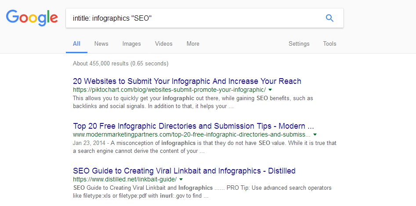Open the Videos tab
Image resolution: width=416 pixels, height=206 pixels.
[x=164, y=44]
